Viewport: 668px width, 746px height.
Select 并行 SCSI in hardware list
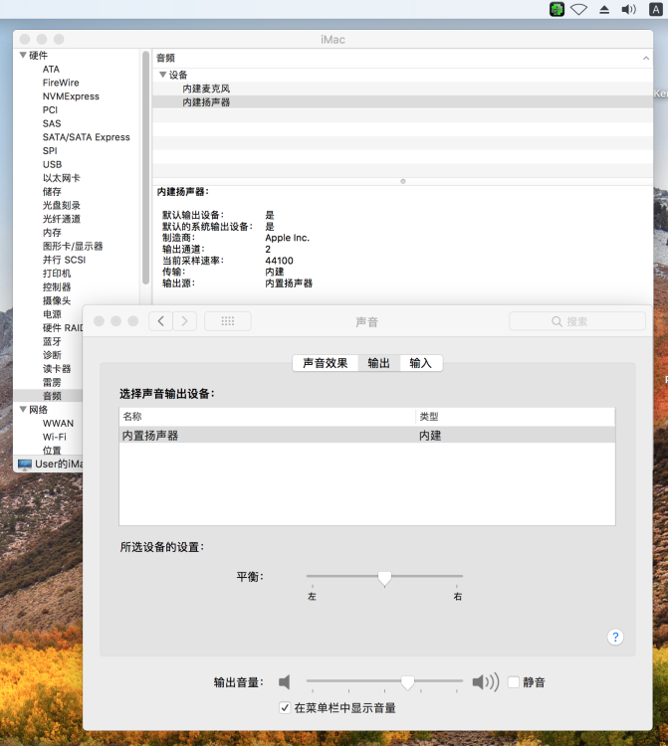coord(65,260)
